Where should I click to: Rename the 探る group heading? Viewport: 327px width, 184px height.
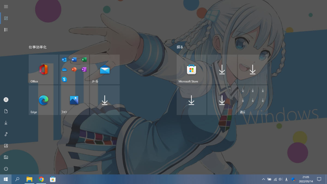pos(180,47)
